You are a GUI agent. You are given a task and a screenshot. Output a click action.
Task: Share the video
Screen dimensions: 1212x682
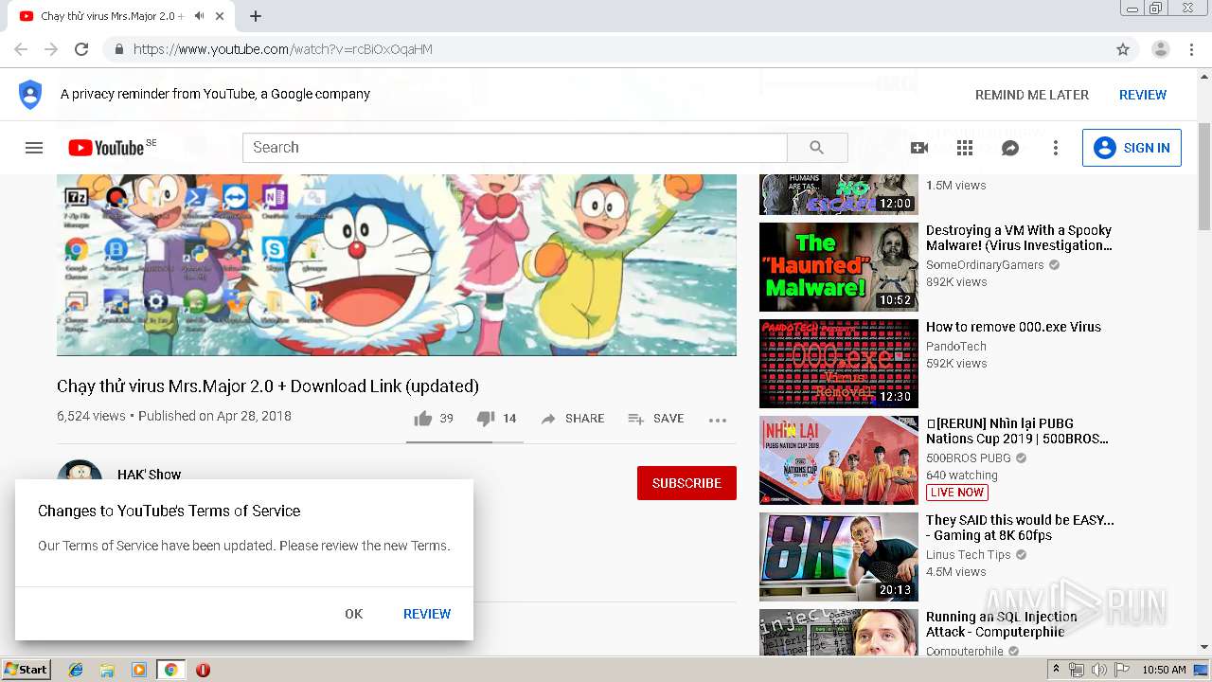coord(572,419)
